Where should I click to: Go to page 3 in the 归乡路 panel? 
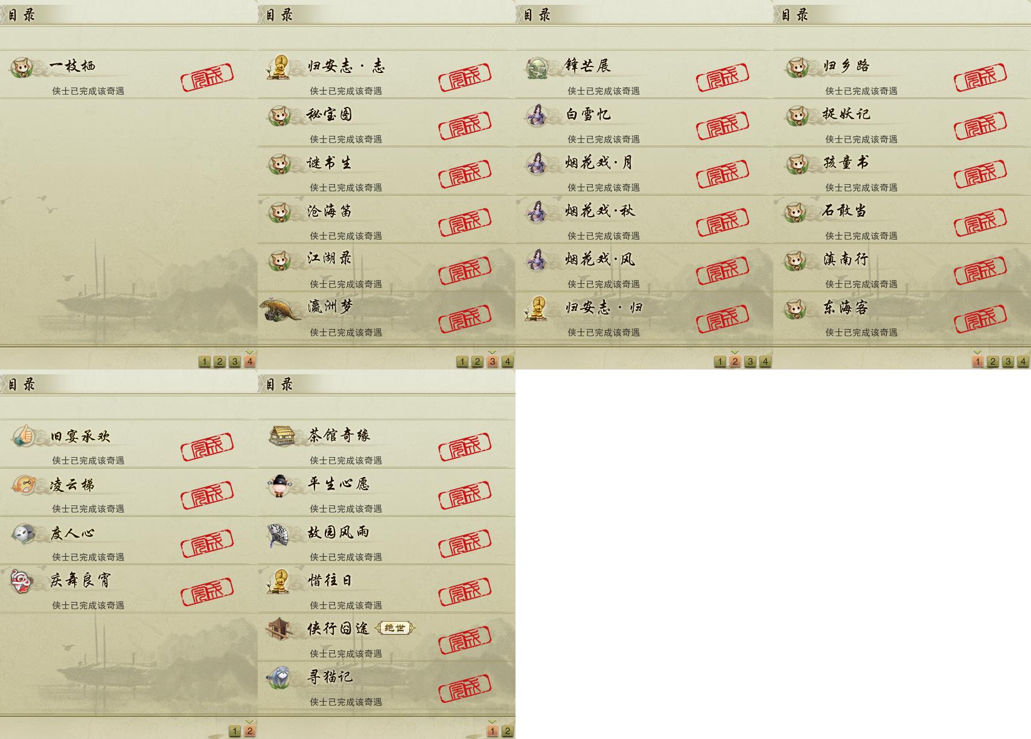tap(1007, 362)
